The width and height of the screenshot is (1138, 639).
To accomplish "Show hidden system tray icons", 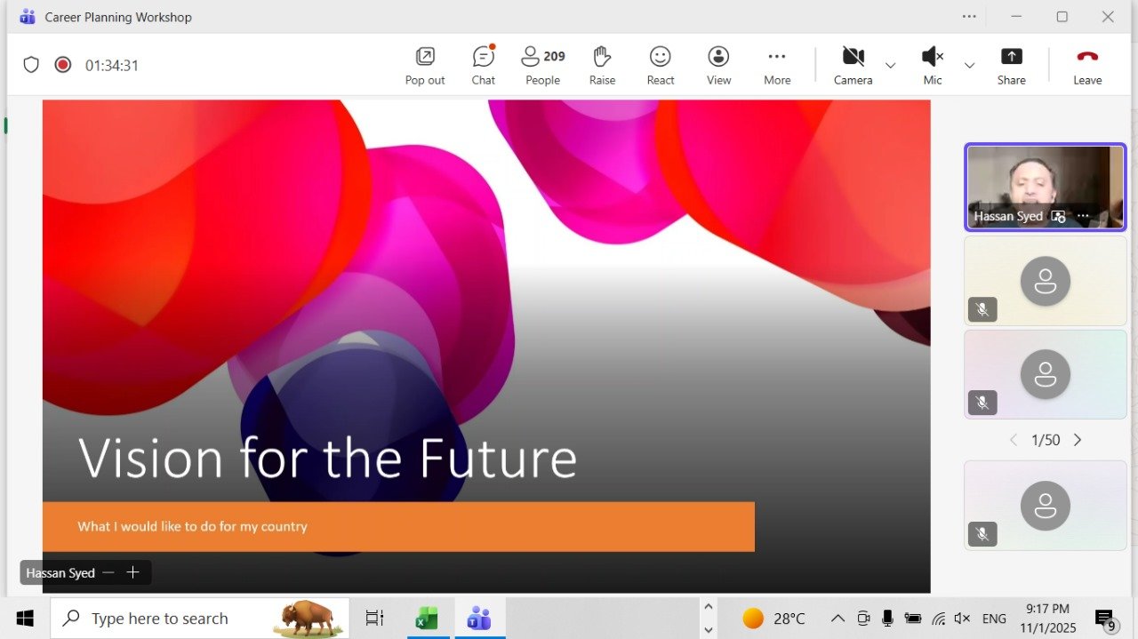I will point(837,619).
